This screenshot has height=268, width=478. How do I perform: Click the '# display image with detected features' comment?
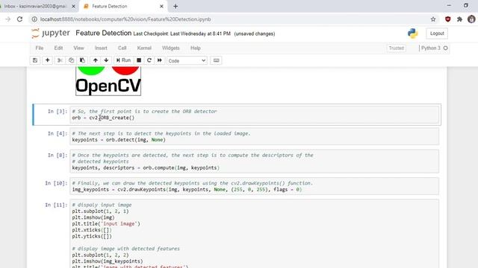click(x=126, y=249)
